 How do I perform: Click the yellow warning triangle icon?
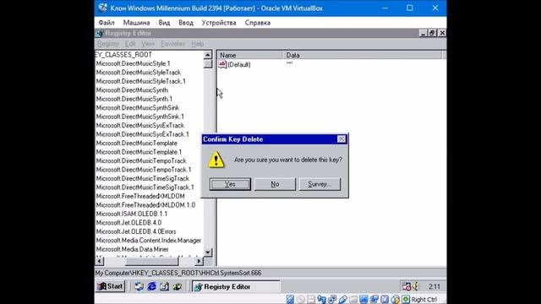216,160
